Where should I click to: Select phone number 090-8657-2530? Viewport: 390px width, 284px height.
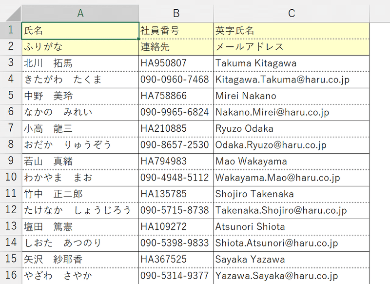click(176, 145)
